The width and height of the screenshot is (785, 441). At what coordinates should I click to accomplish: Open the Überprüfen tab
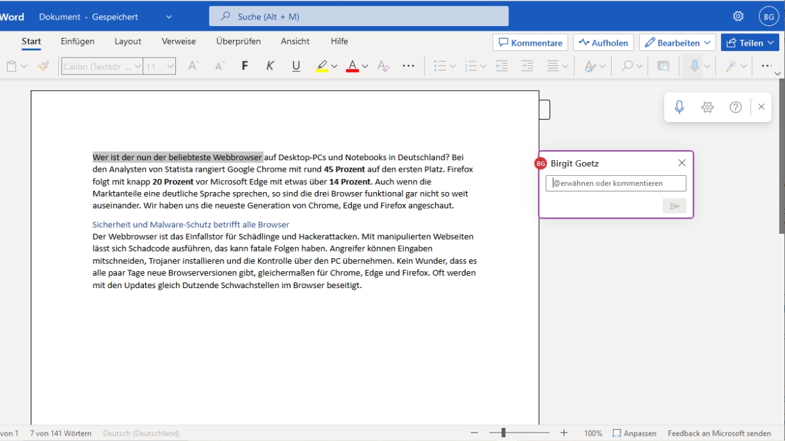click(x=238, y=41)
